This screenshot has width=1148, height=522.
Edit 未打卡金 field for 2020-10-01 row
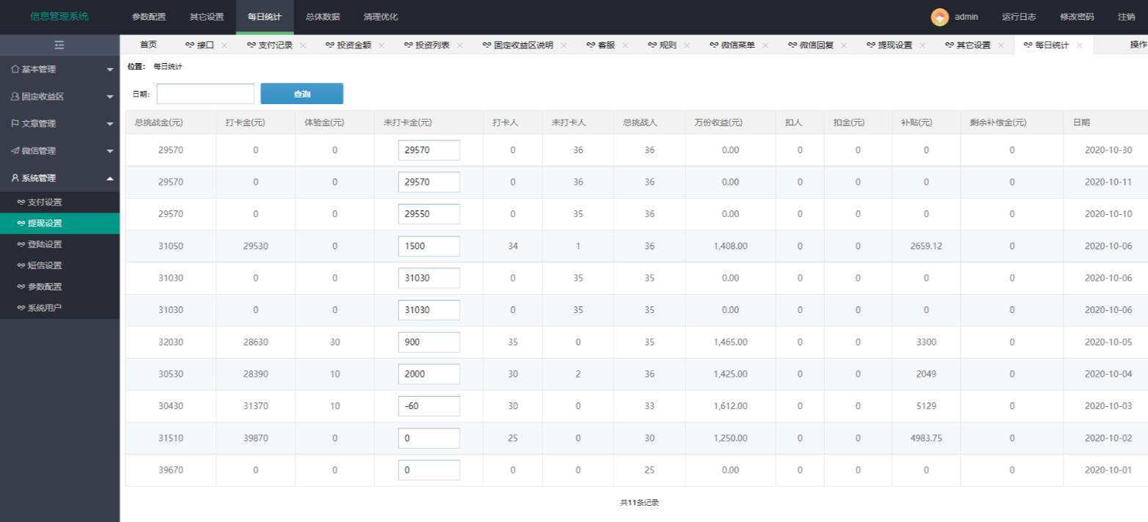tap(429, 470)
